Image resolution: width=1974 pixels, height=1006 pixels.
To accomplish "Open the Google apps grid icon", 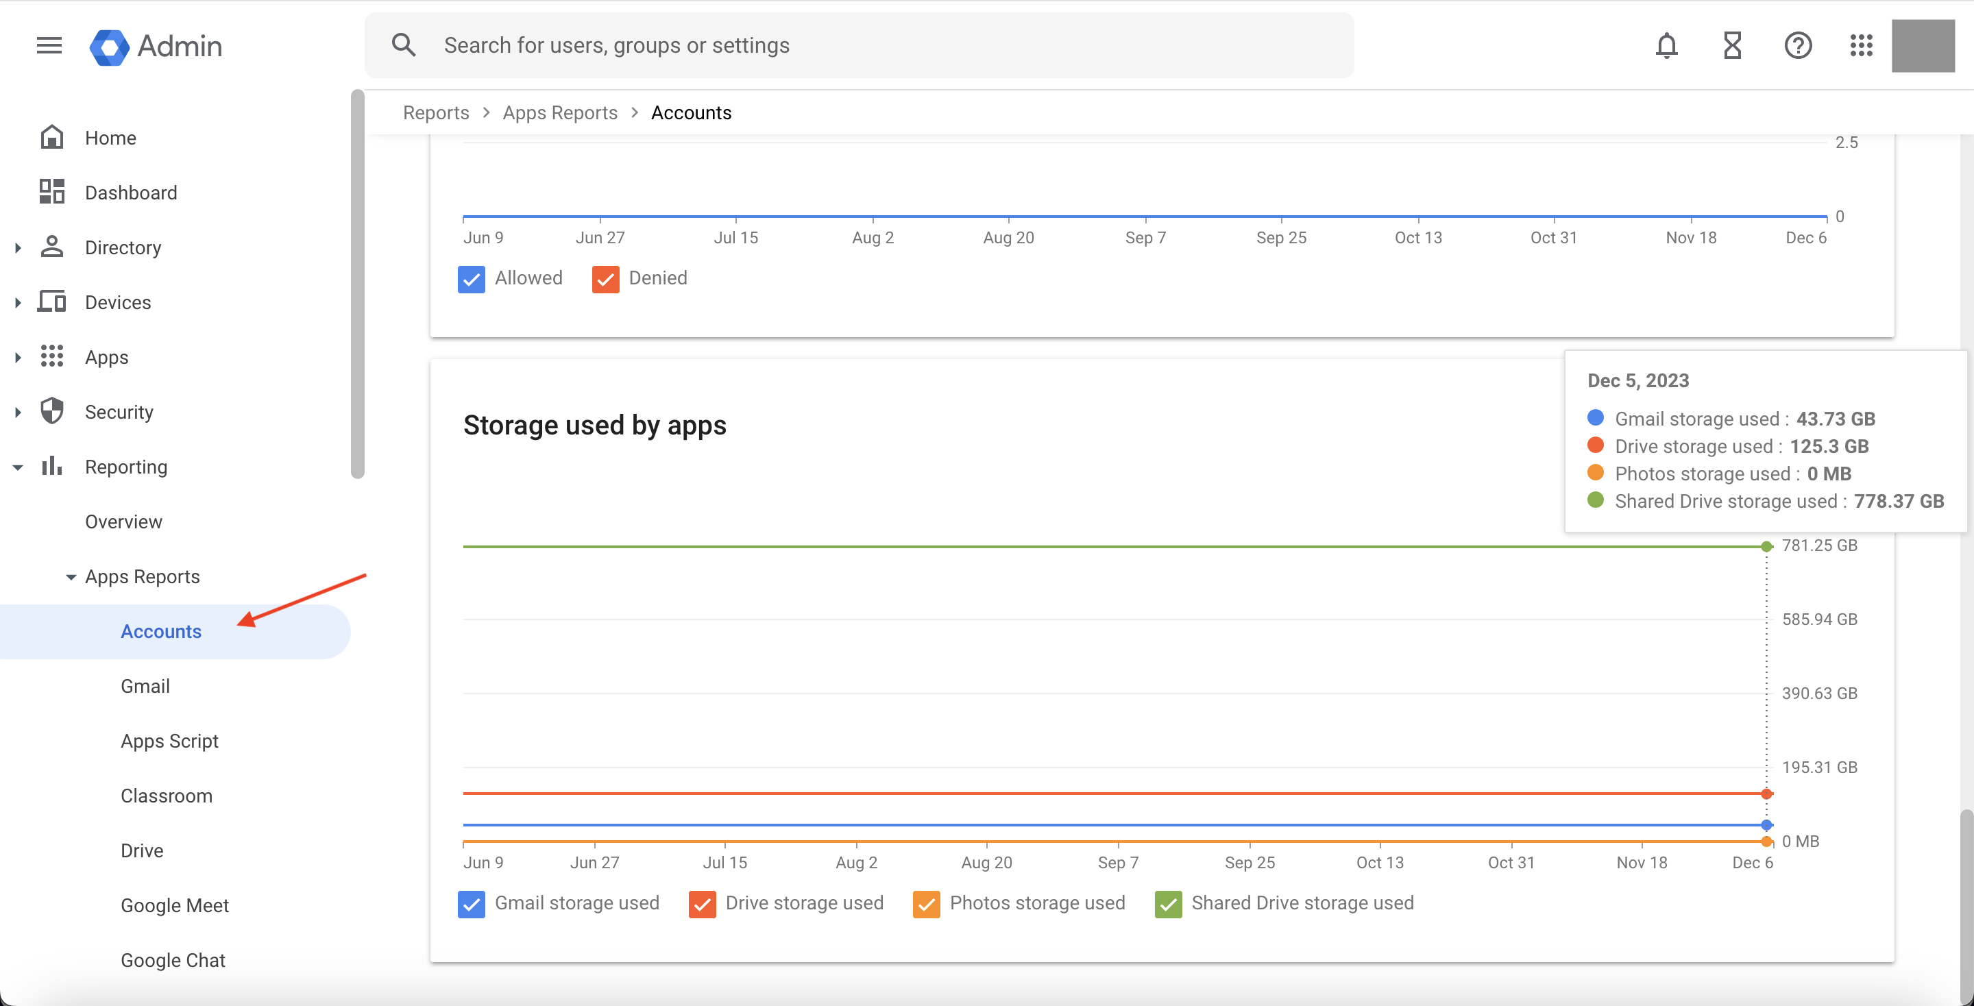I will click(1862, 46).
